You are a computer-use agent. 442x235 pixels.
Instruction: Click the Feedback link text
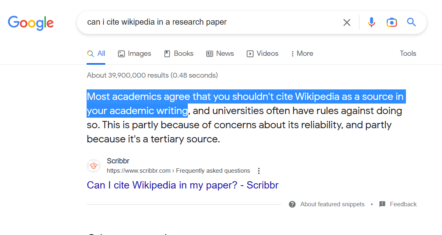403,204
